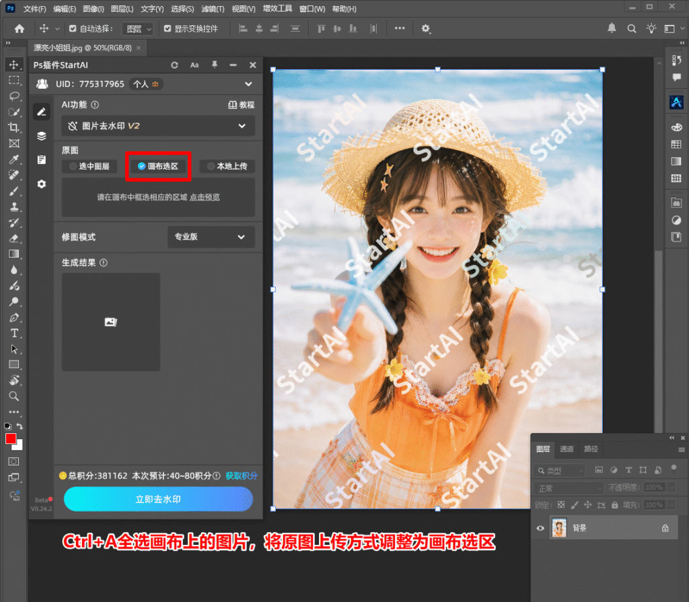This screenshot has height=602, width=689.
Task: Toggle lock all icon in Layers panel
Action: tap(615, 505)
